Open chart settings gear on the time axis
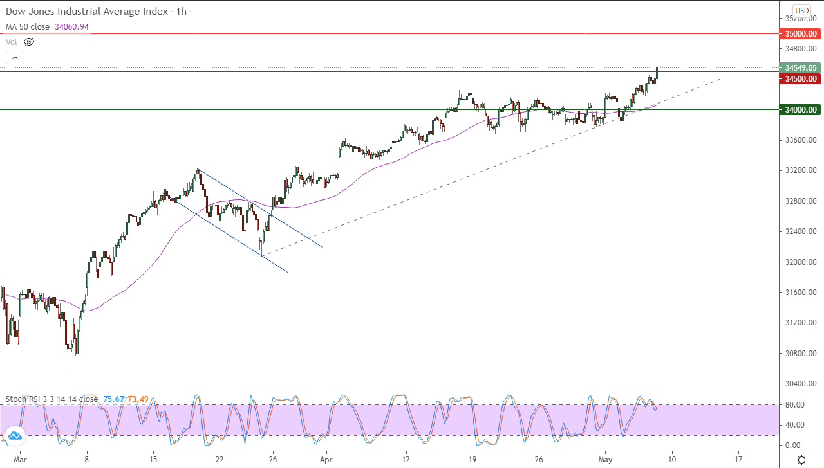This screenshot has width=824, height=468. 801,460
